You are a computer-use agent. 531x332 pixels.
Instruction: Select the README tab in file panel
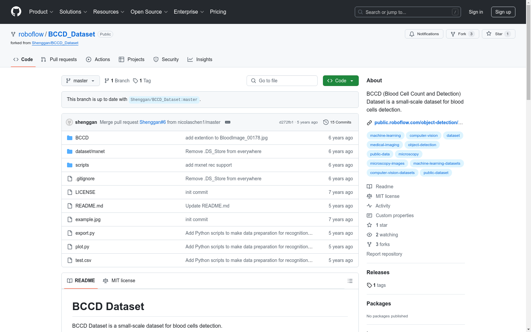pyautogui.click(x=81, y=281)
